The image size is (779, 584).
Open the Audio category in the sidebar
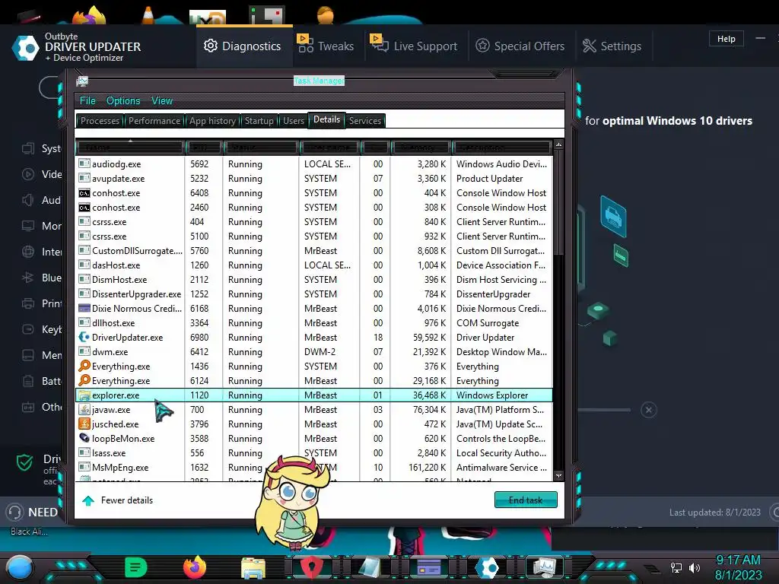pos(43,200)
